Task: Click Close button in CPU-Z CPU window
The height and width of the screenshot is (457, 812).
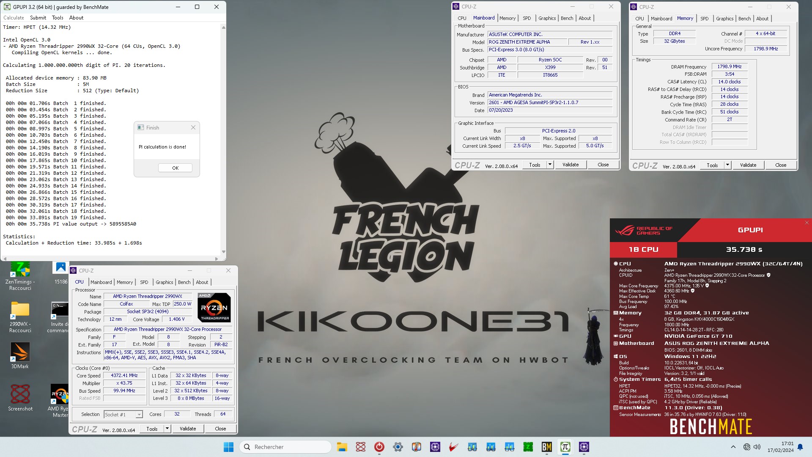Action: click(220, 429)
